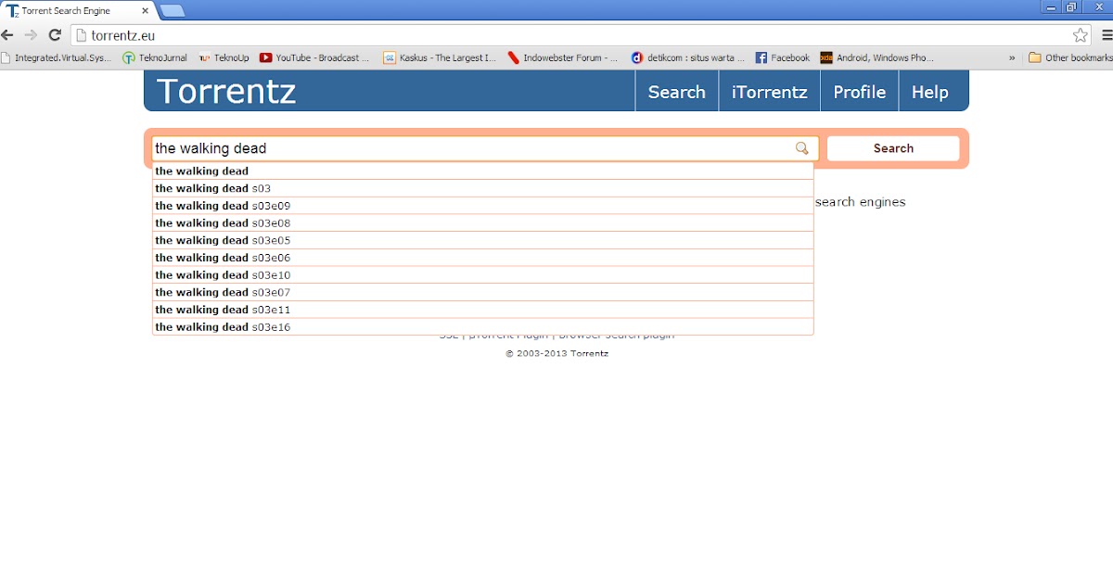This screenshot has width=1113, height=584.
Task: Select suggestion "the walking dead s03e10"
Action: pos(483,275)
